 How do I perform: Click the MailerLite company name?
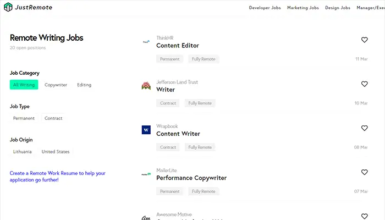tap(167, 170)
